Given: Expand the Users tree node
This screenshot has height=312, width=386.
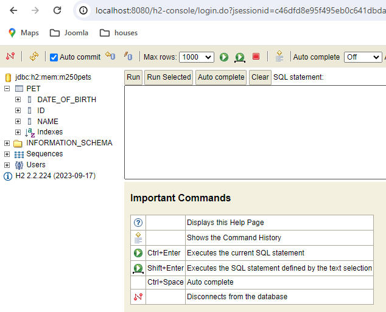Looking at the screenshot, I should (x=7, y=165).
